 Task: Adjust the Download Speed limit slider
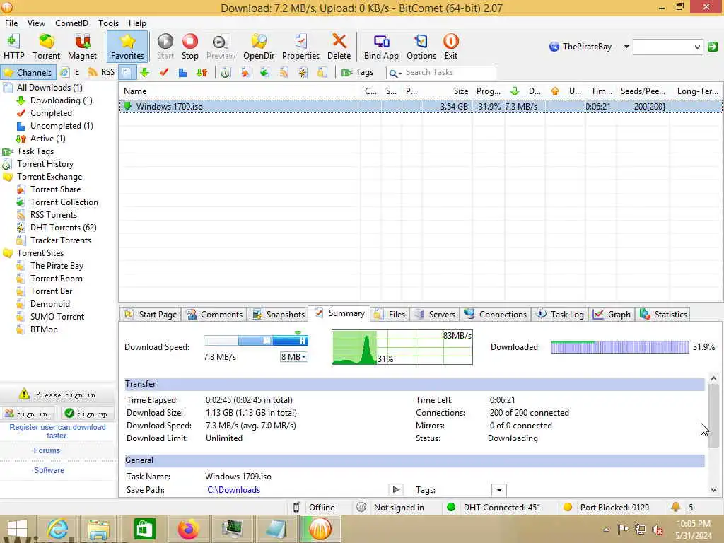pos(256,341)
